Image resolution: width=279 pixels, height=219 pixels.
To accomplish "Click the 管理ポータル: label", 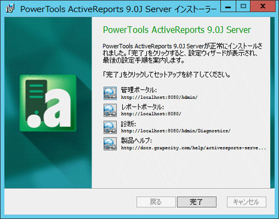I will tap(139, 90).
